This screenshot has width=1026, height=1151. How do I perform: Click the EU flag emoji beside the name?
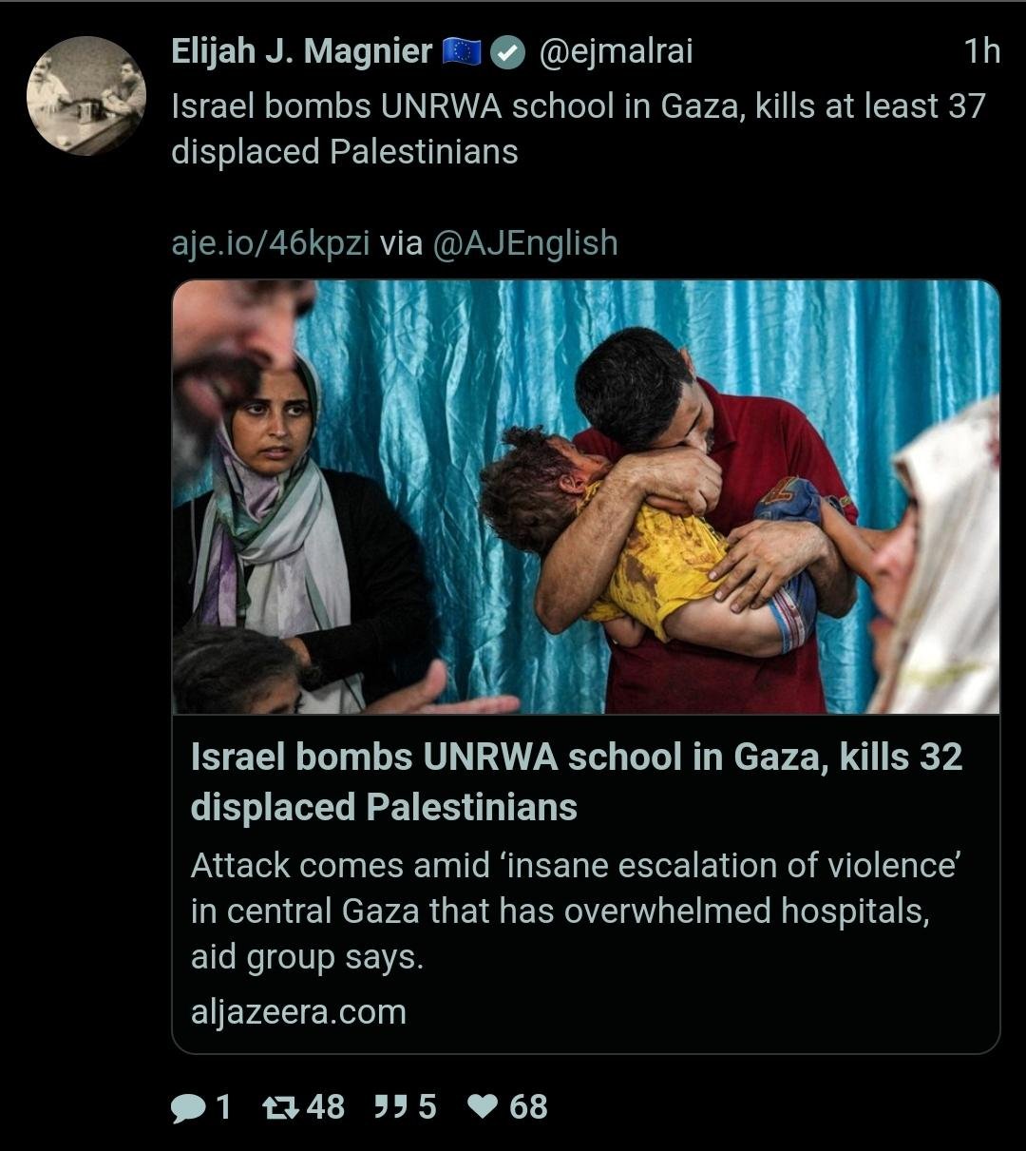(x=462, y=53)
